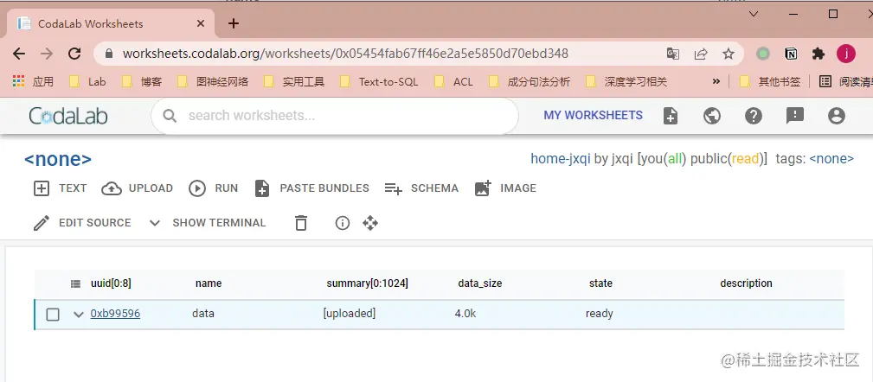Image resolution: width=873 pixels, height=382 pixels.
Task: Open the info circle icon
Action: [343, 223]
